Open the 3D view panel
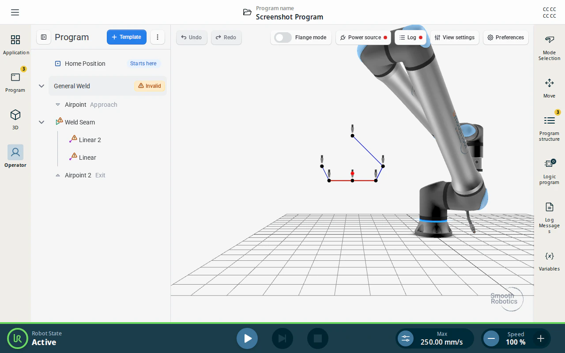 (15, 120)
